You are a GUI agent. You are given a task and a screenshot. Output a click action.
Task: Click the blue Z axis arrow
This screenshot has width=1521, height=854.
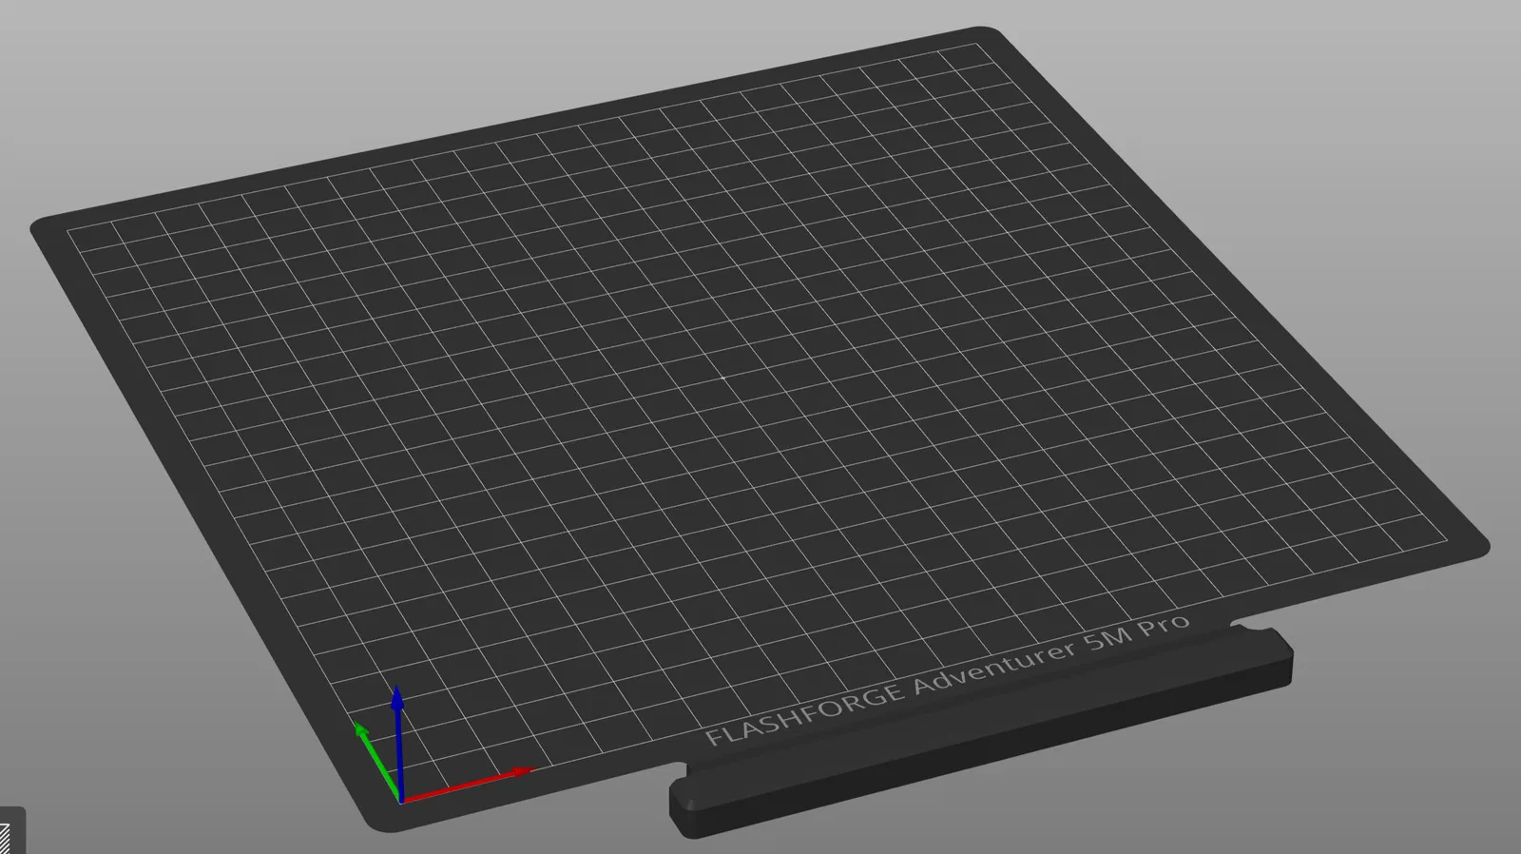tap(398, 744)
